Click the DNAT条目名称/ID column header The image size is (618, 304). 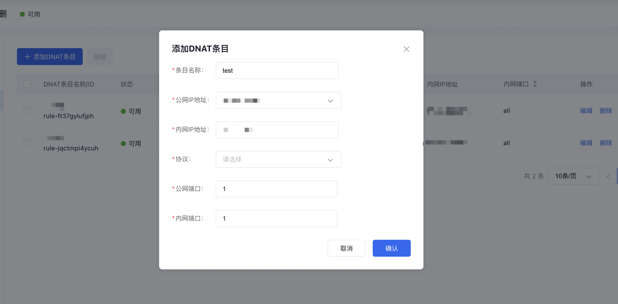[x=69, y=84]
